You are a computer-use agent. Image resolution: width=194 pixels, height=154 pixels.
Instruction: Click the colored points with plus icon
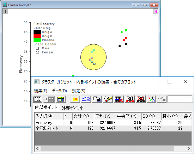pyautogui.click(x=151, y=99)
